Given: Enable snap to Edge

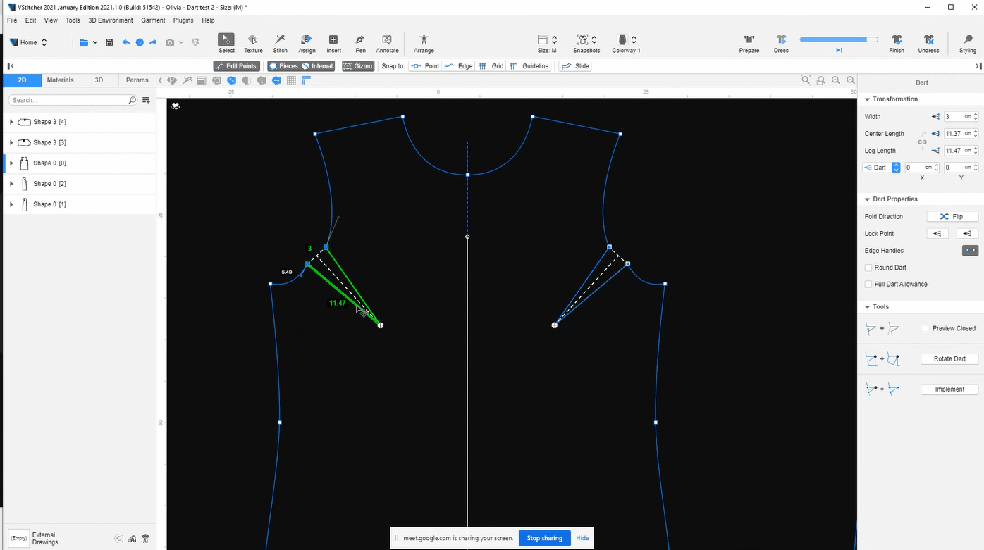Looking at the screenshot, I should click(x=459, y=66).
